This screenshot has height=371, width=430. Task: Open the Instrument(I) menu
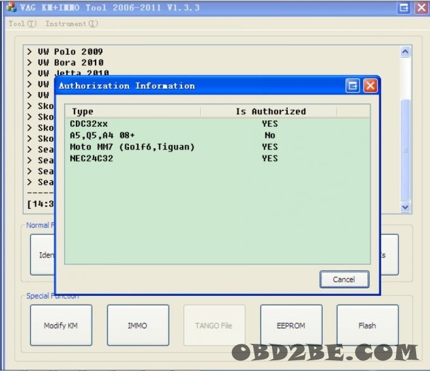point(71,24)
